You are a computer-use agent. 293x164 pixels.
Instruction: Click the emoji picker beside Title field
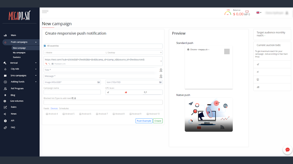161,70
